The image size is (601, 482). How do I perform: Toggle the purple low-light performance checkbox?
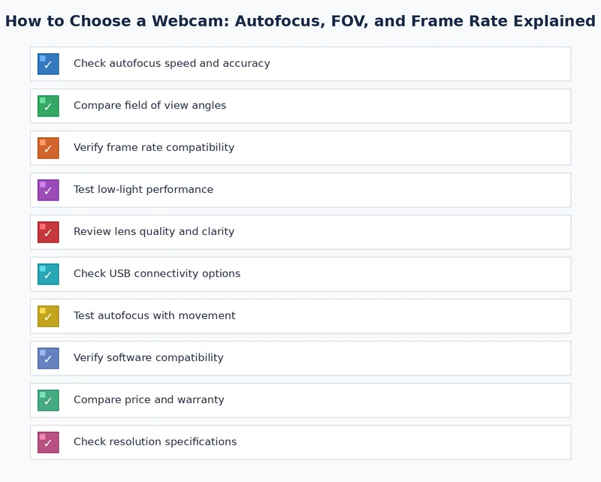(48, 190)
